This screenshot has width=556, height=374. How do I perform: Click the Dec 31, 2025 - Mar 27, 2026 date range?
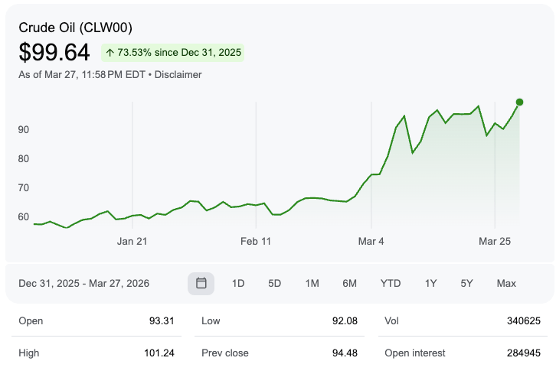(x=84, y=283)
